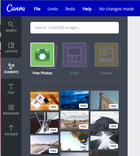140x156 pixels.
Task: Open the File menu
Action: pyautogui.click(x=37, y=9)
